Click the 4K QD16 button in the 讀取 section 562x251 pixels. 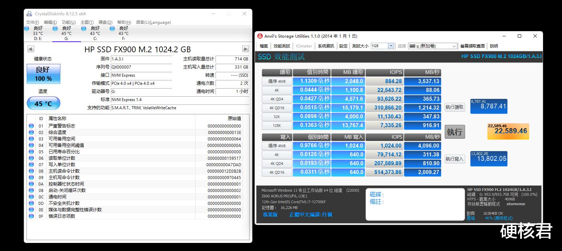click(x=277, y=108)
